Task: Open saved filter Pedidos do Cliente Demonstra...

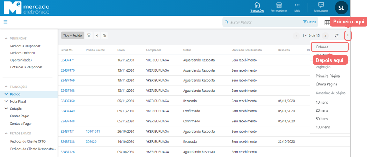Action: (33, 149)
